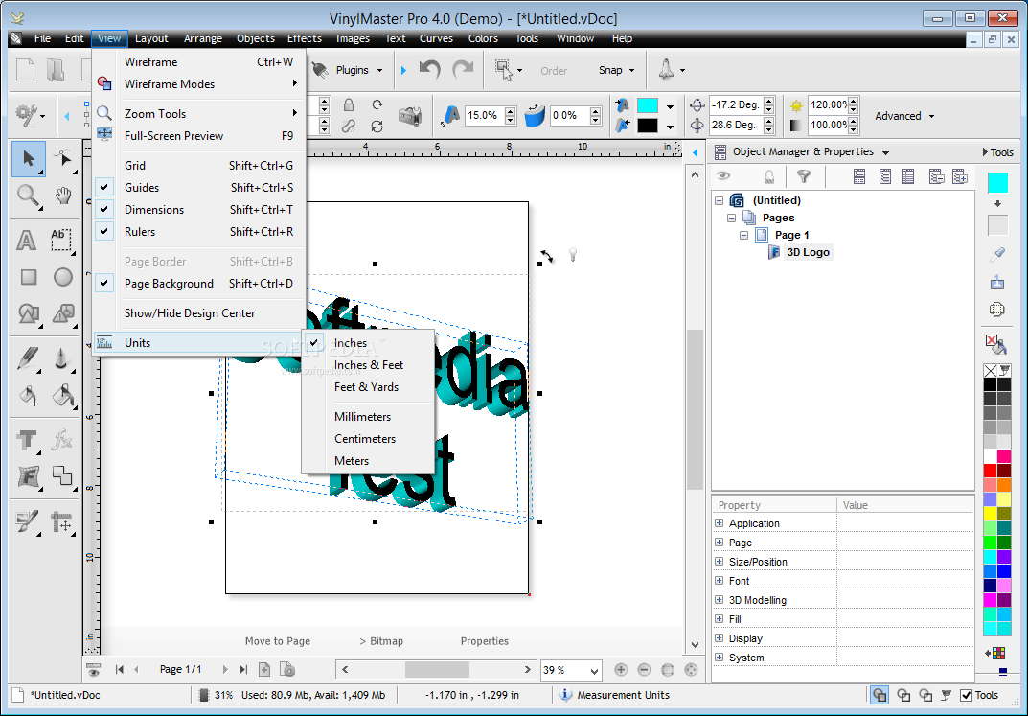Click the Undo arrow in toolbar
The height and width of the screenshot is (716, 1028).
click(x=430, y=69)
